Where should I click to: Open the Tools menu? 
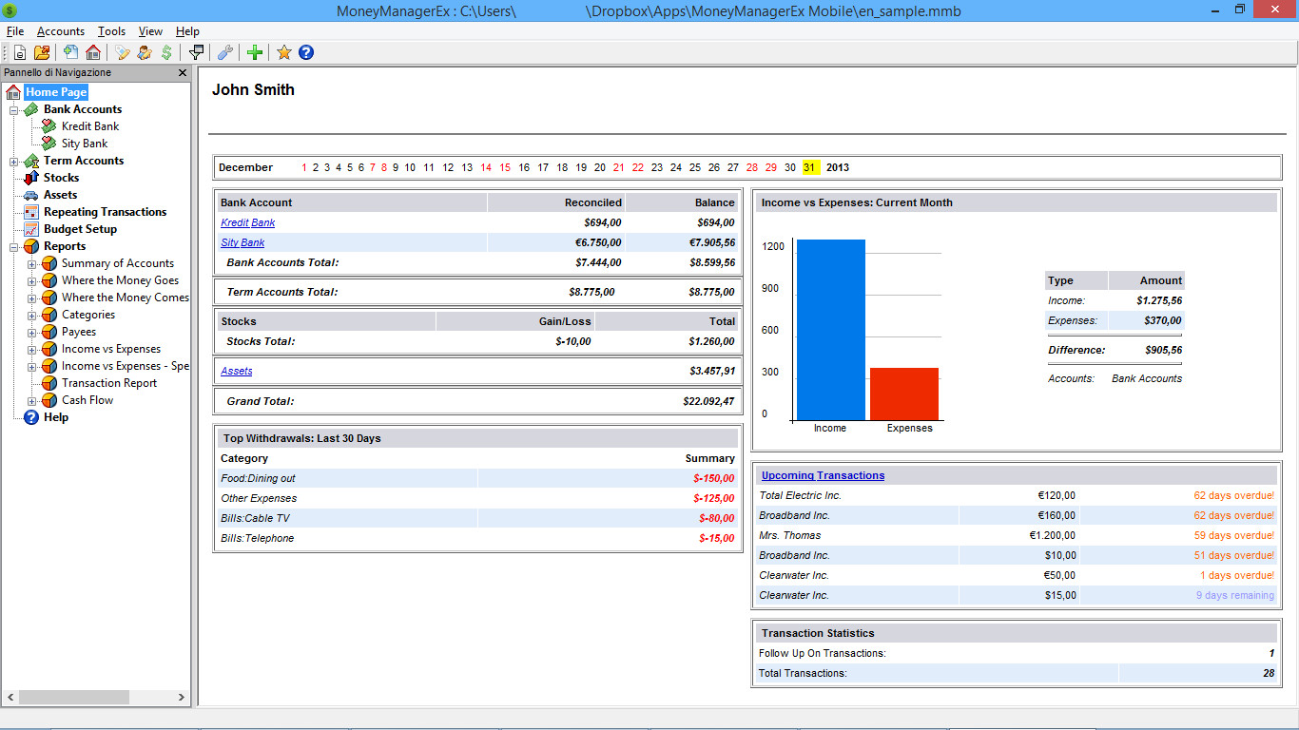[x=111, y=31]
